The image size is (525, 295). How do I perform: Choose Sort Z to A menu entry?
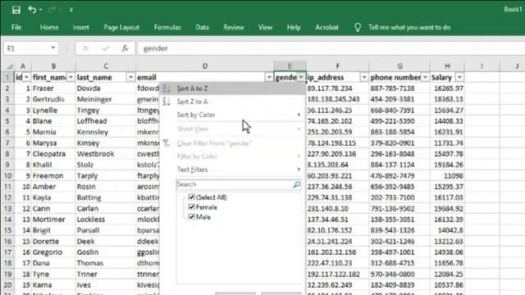coord(233,102)
